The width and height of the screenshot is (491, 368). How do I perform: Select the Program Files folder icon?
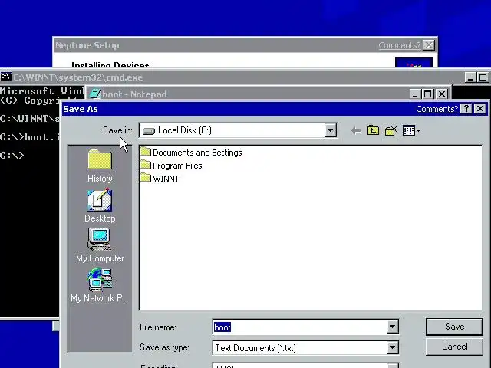145,165
